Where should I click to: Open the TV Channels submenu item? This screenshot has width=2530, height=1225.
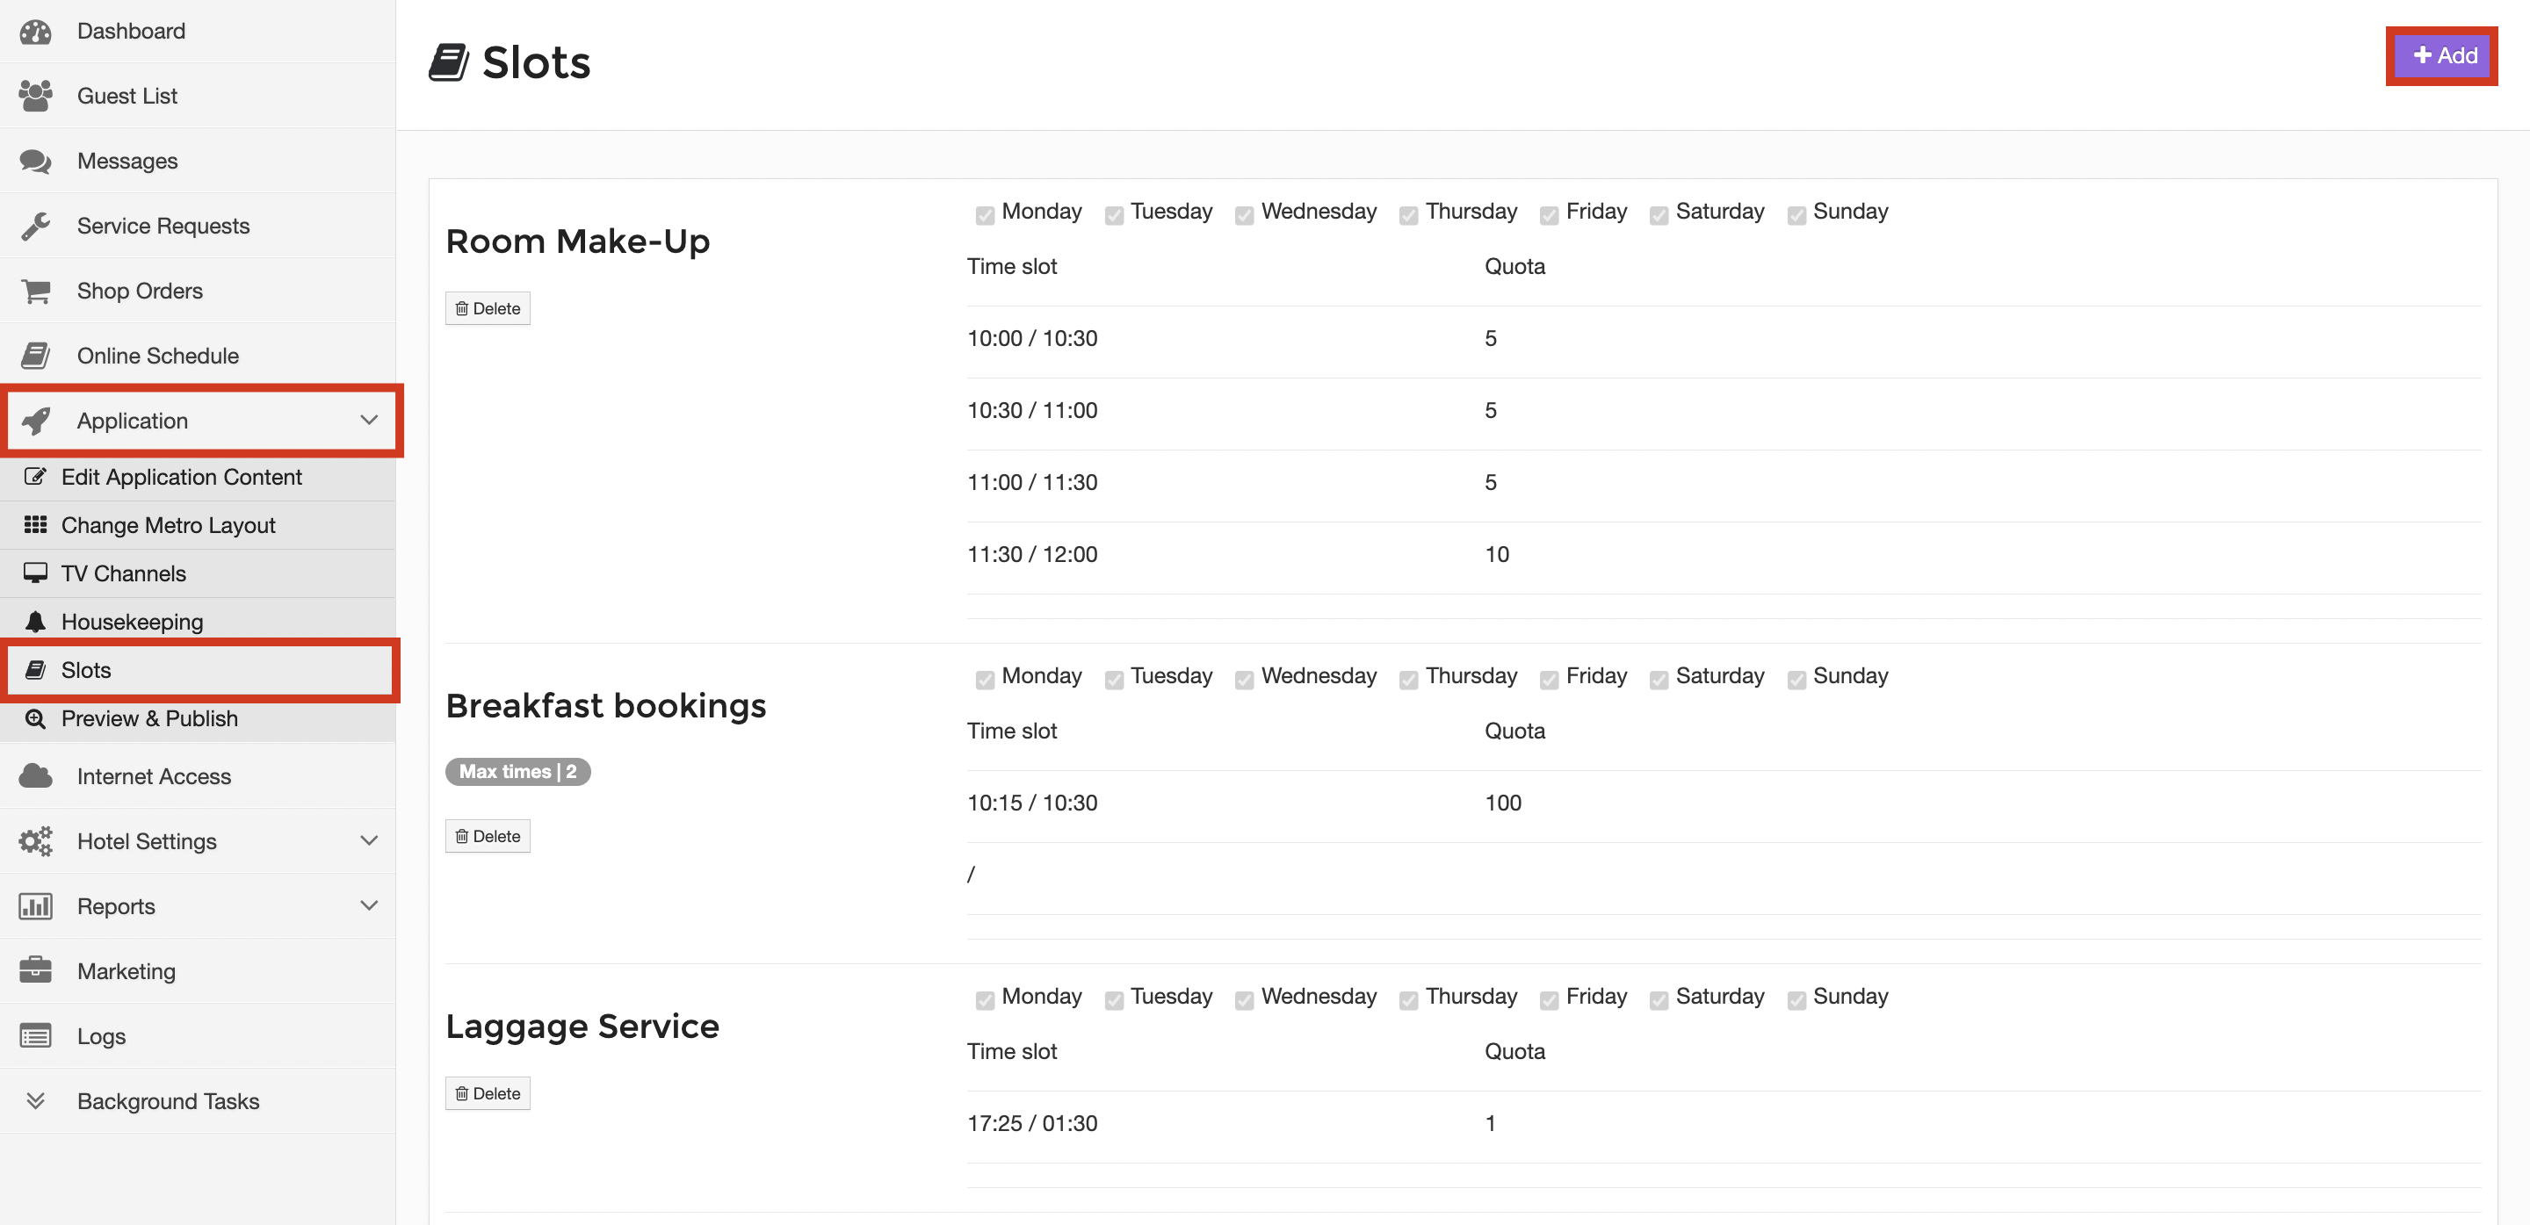(123, 573)
